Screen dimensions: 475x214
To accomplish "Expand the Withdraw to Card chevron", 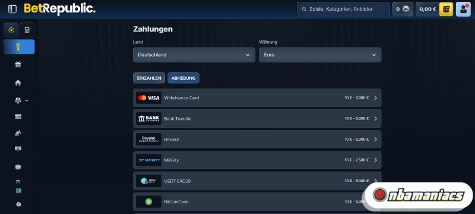I will 376,98.
